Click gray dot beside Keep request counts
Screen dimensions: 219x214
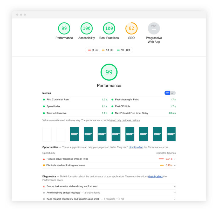pos(44,199)
